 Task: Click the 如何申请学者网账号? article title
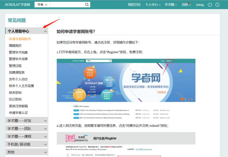tap(76, 32)
